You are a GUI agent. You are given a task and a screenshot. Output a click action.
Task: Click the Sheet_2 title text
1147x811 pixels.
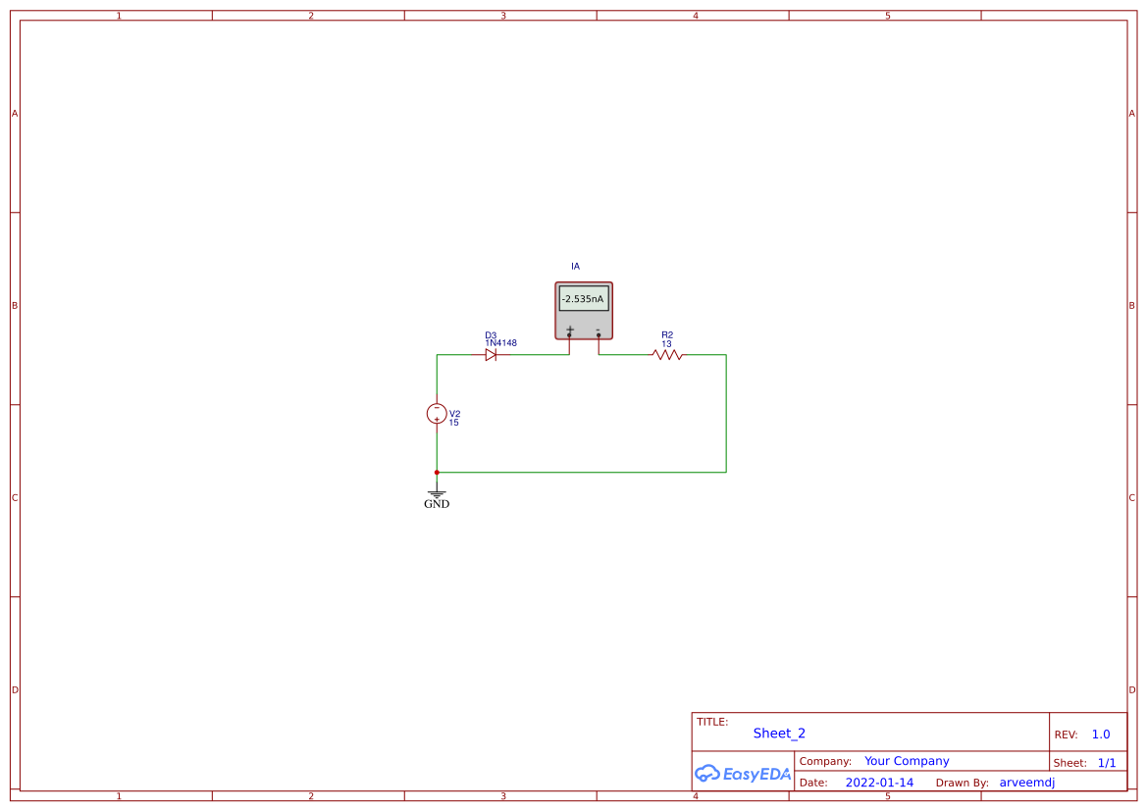point(779,734)
